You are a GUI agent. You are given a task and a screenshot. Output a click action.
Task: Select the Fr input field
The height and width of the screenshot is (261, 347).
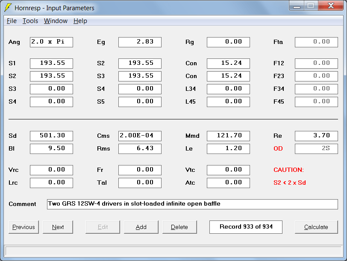[140, 170]
